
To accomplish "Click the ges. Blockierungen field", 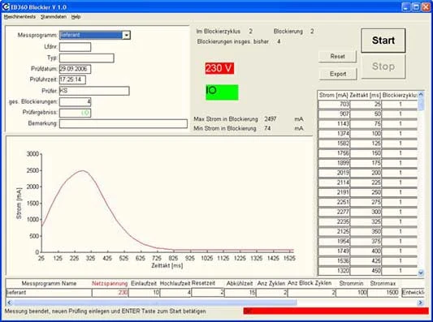I will 75,101.
